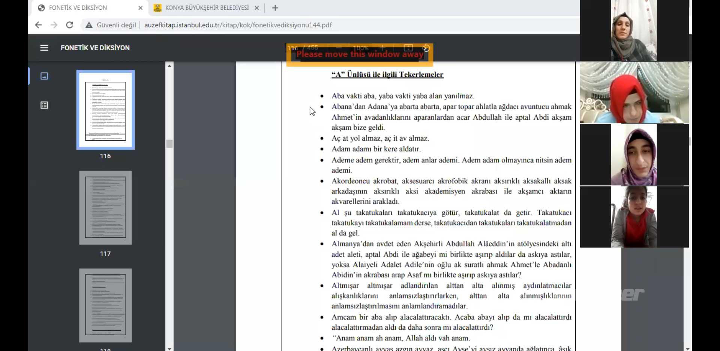Click the fit to page icon
Image resolution: width=720 pixels, height=351 pixels.
point(408,48)
